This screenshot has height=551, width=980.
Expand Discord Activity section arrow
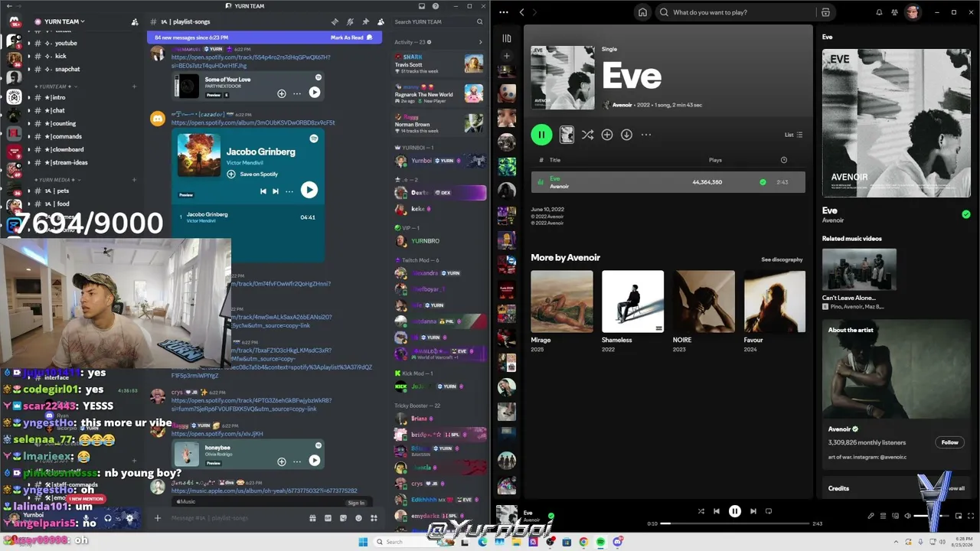(481, 42)
